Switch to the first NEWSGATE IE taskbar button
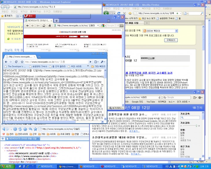The width and height of the screenshot is (211, 169). (46, 167)
